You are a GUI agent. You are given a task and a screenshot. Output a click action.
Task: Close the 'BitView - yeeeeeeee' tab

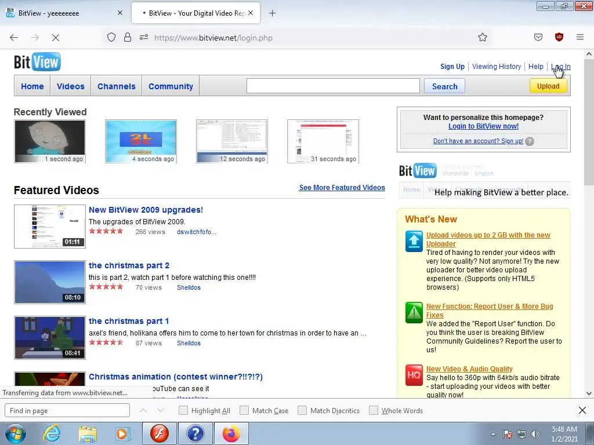point(119,13)
